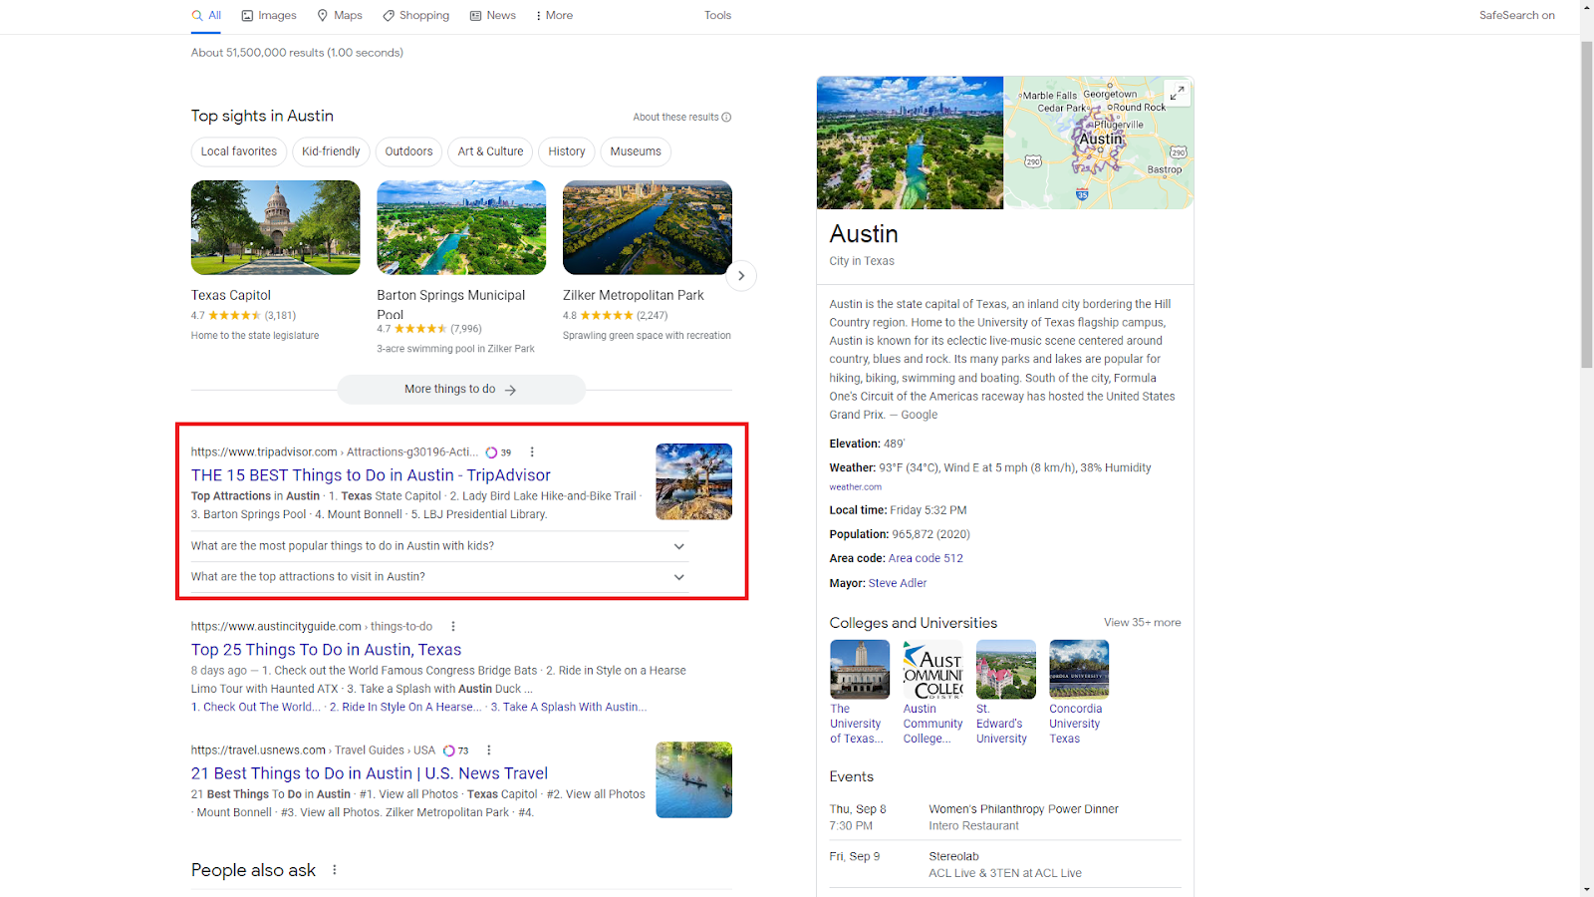Viewport: 1594px width, 897px height.
Task: Open the U.S. News result three-dot menu
Action: pyautogui.click(x=489, y=750)
